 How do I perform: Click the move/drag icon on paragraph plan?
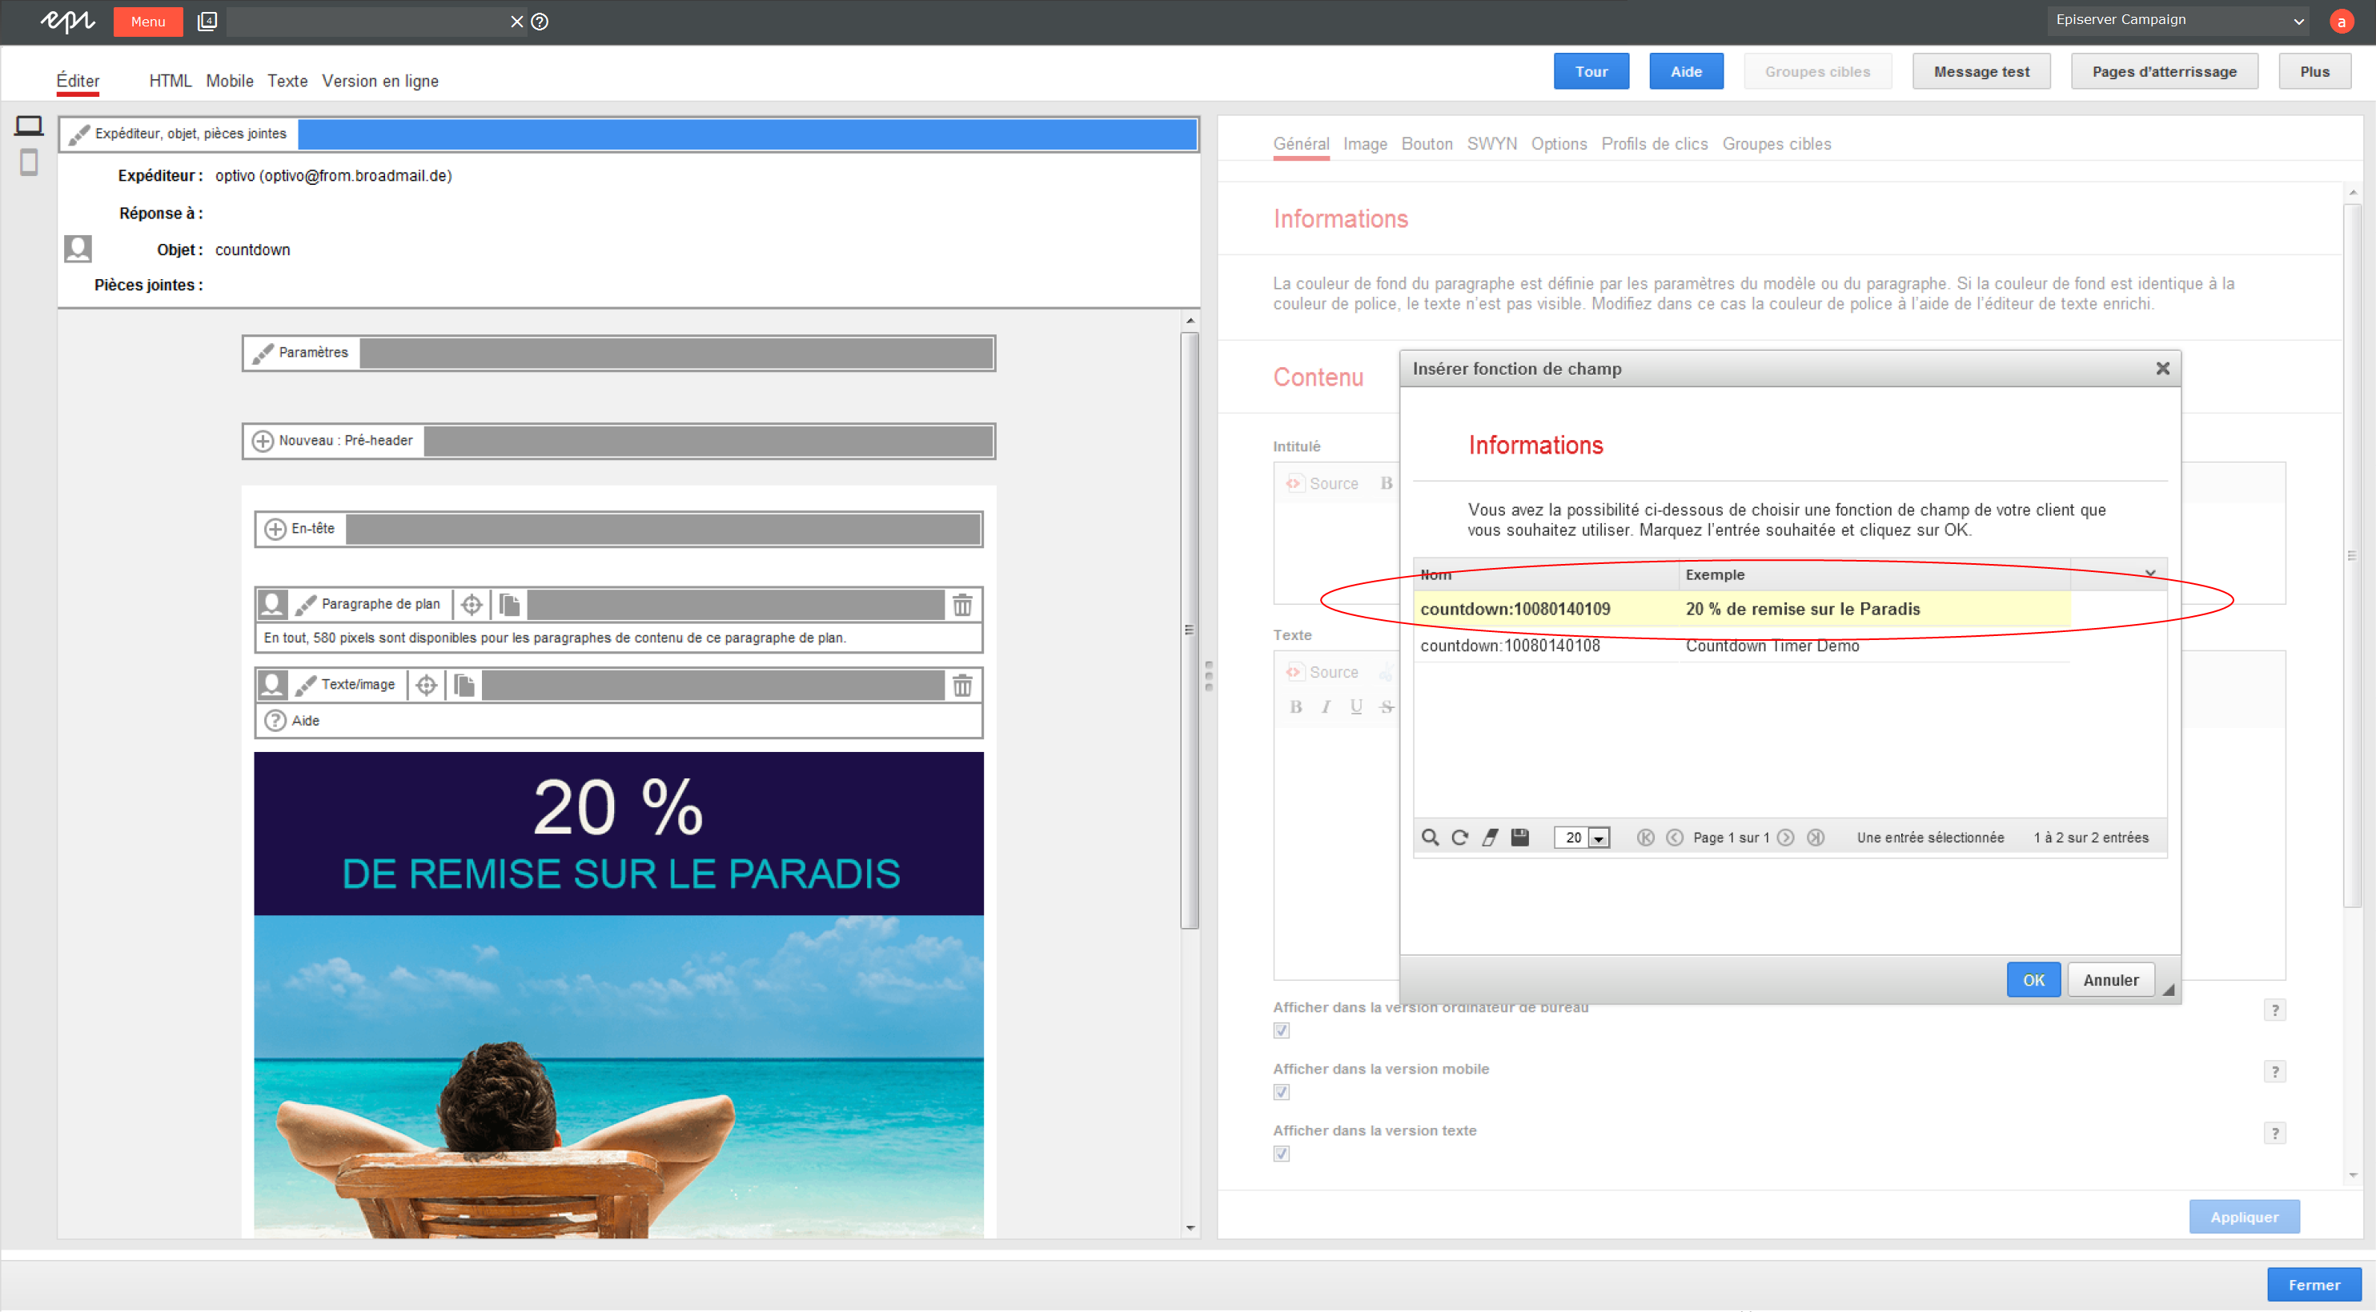click(x=471, y=604)
